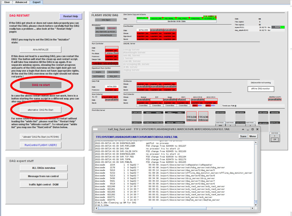
Task: Toggle the Off switch on front-end server
Action: point(274,140)
